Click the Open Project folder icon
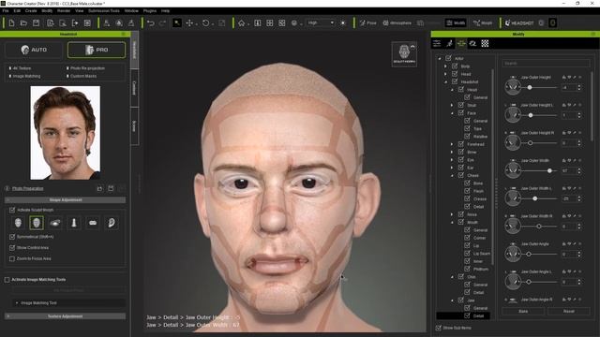This screenshot has height=337, width=600. point(23,23)
